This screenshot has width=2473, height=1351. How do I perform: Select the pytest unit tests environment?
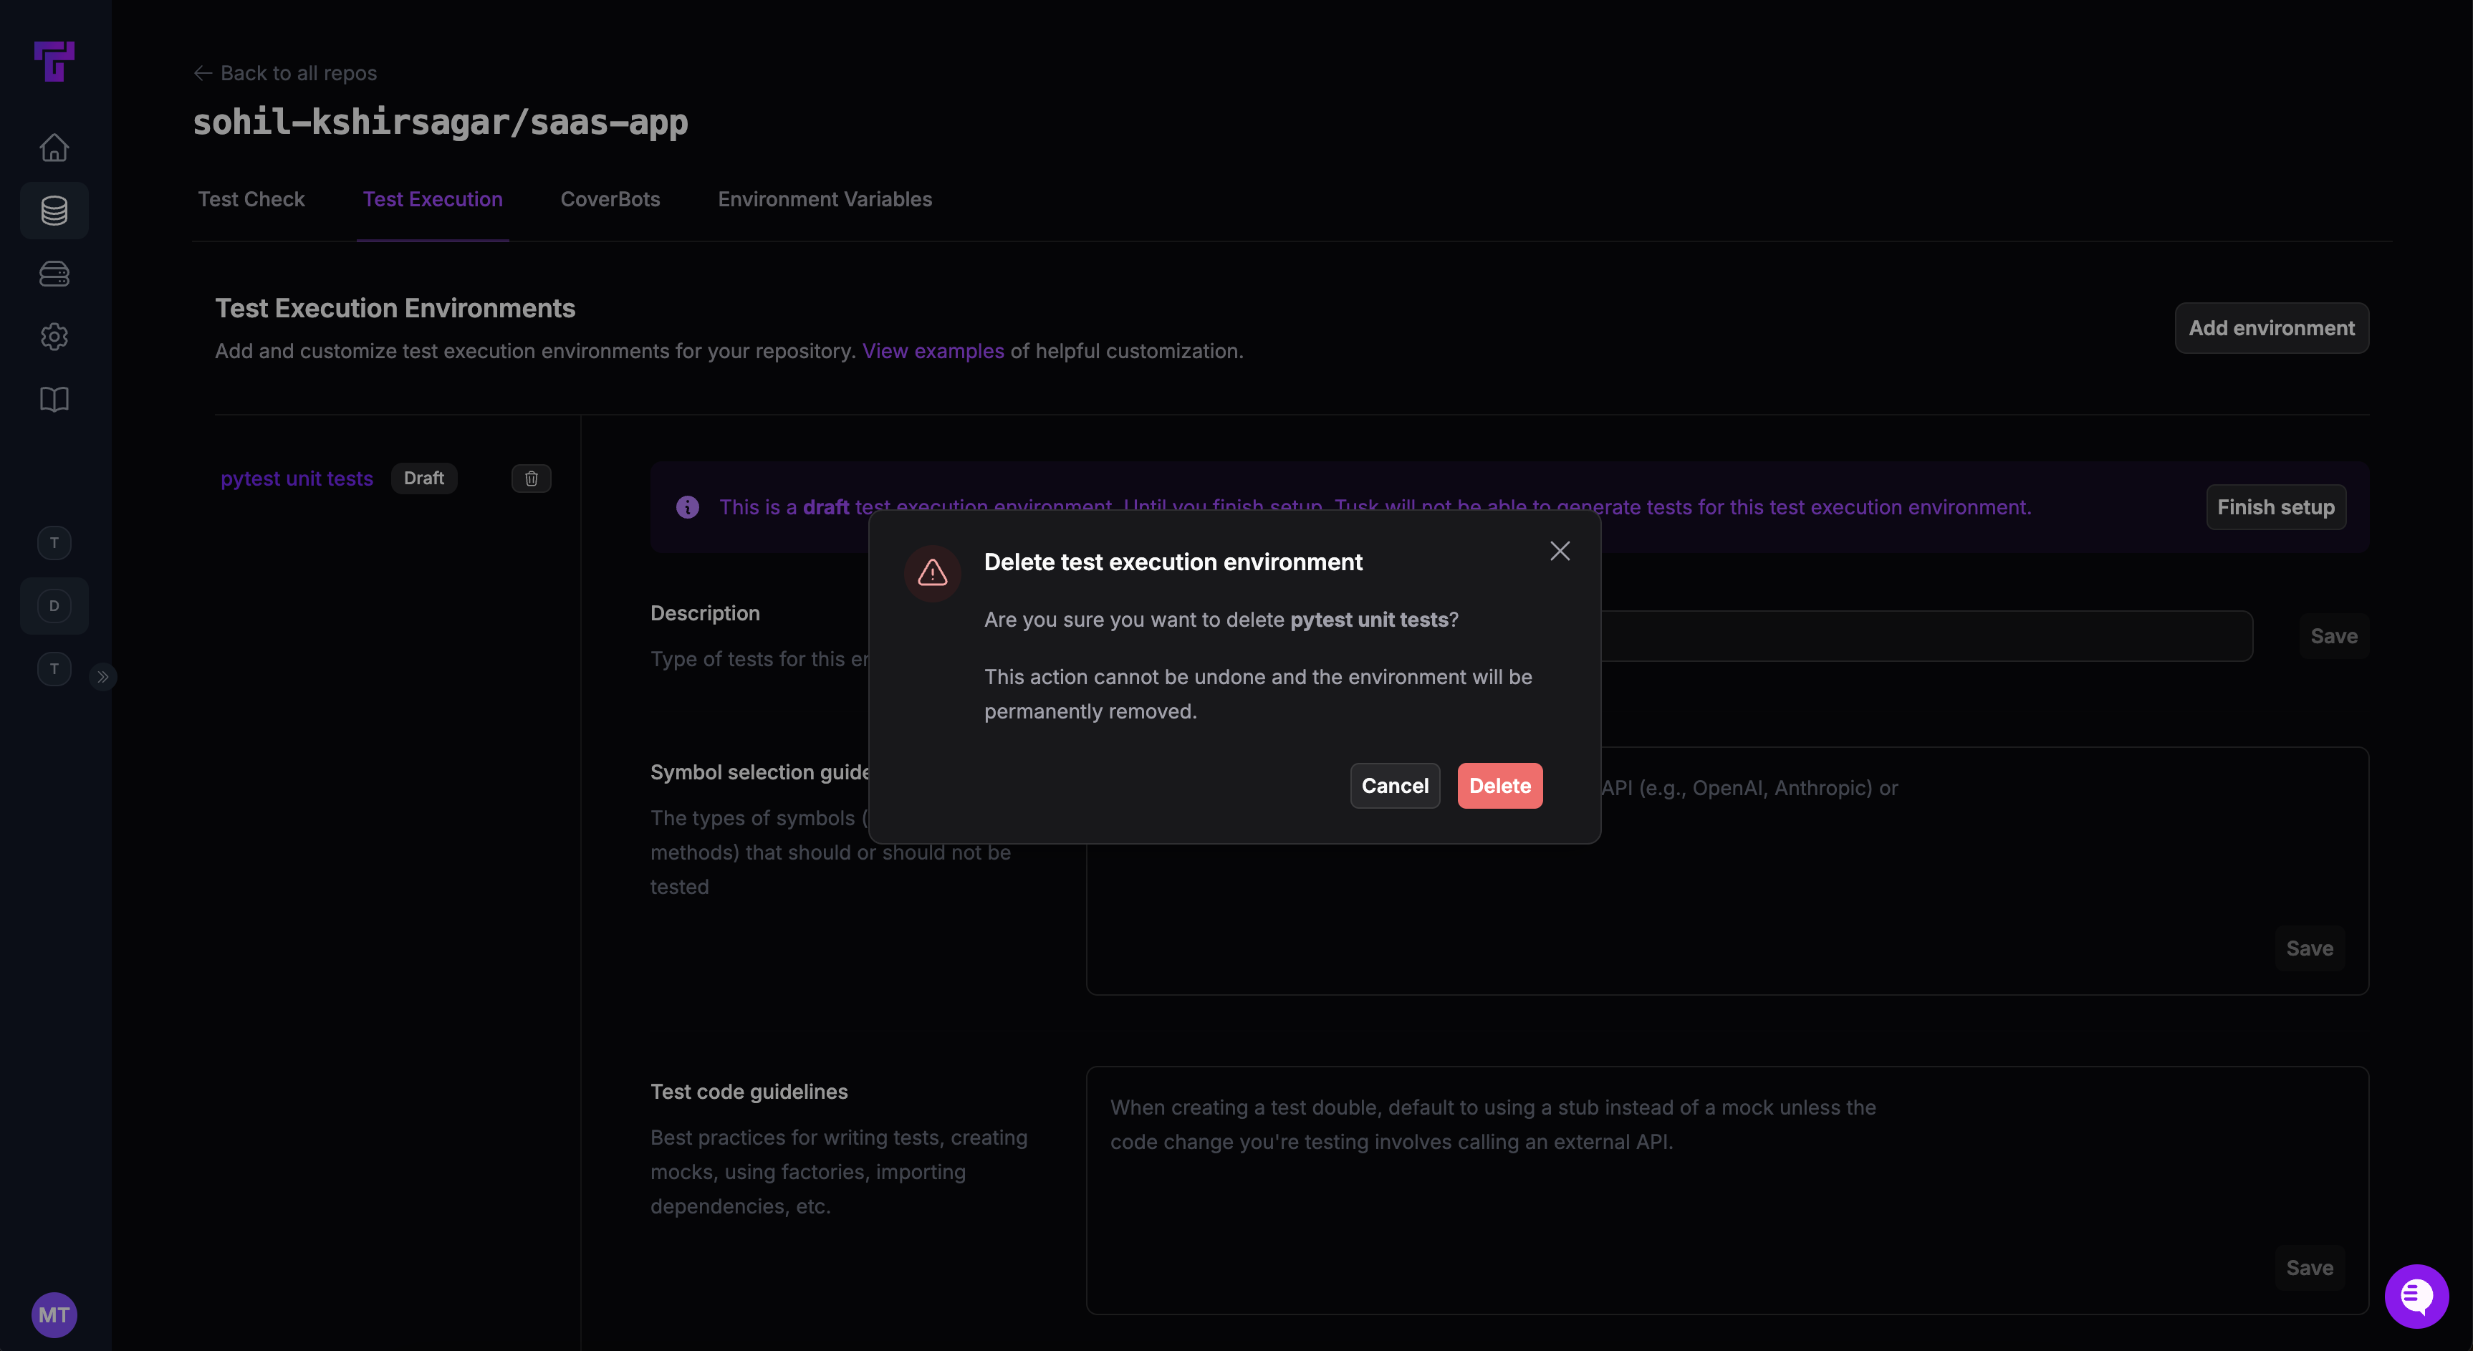(x=297, y=479)
